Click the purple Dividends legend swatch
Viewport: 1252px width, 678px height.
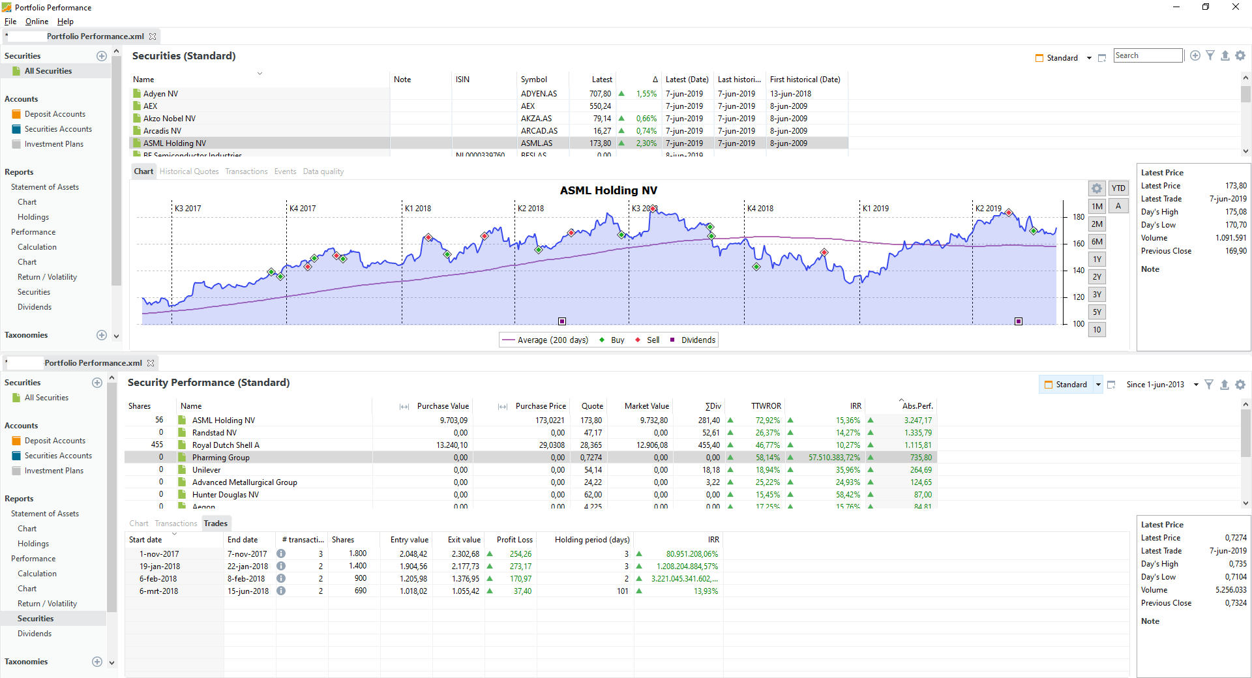pos(672,340)
